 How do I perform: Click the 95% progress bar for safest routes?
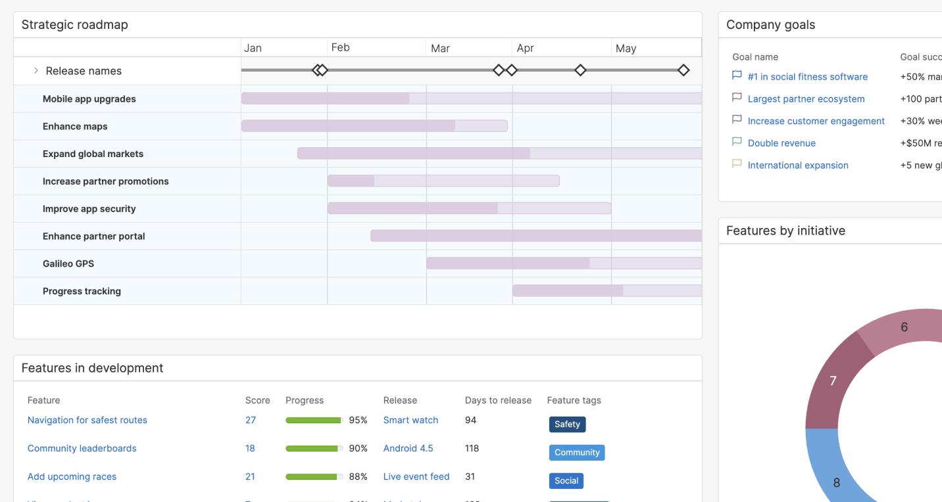(x=314, y=420)
